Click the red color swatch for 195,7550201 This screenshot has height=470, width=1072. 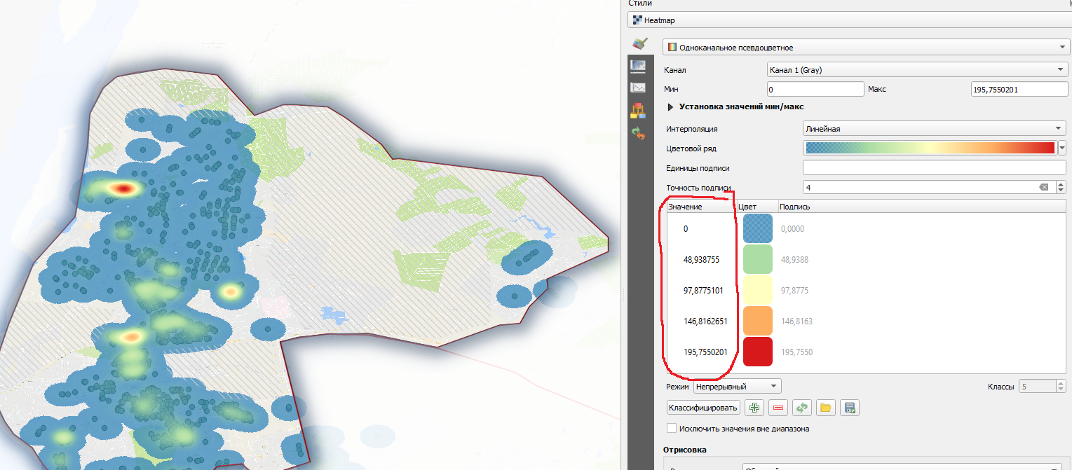point(757,352)
